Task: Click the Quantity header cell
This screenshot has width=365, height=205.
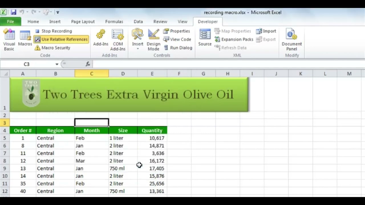Action: (152, 130)
